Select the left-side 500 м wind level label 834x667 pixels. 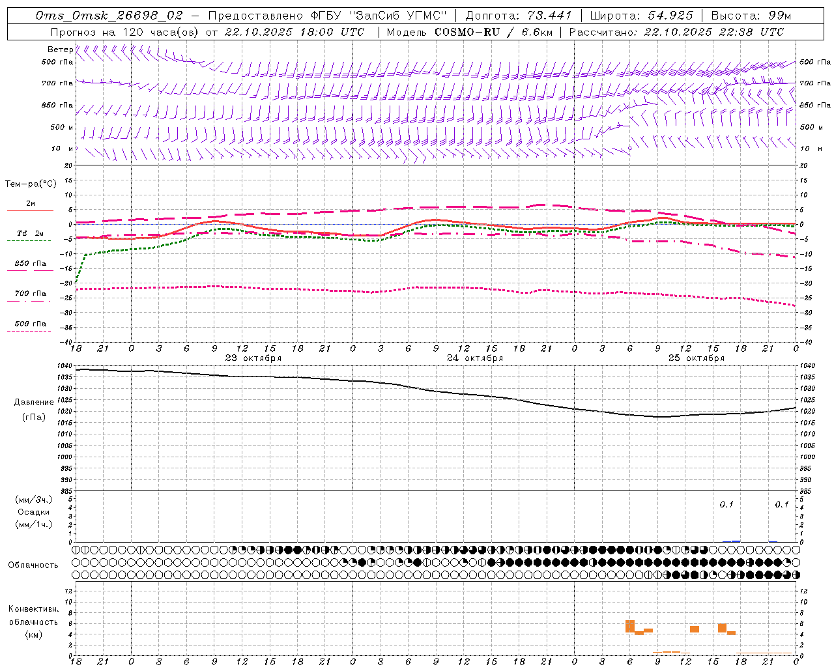coord(62,127)
